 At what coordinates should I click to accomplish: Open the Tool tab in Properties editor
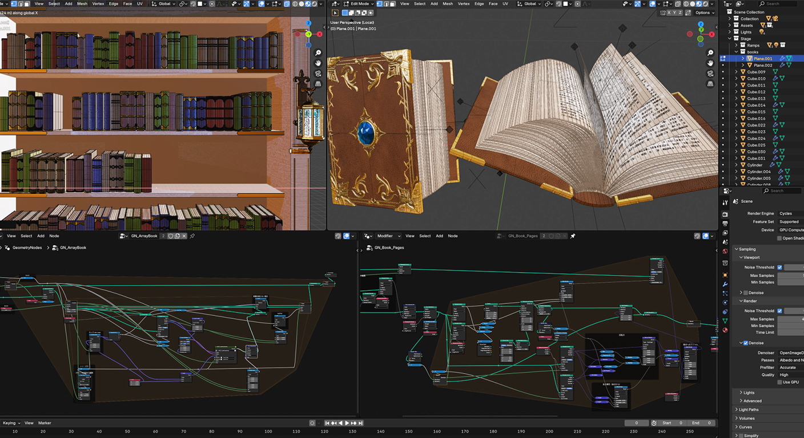coord(725,202)
